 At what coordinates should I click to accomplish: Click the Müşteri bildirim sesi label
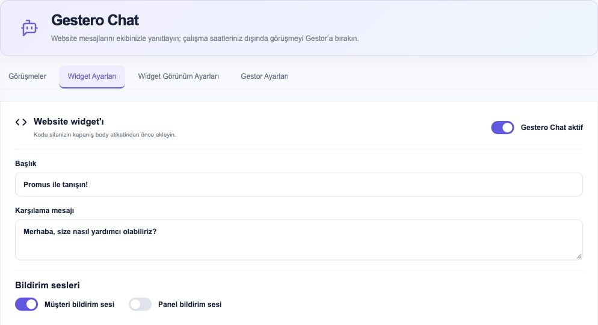[x=79, y=305]
